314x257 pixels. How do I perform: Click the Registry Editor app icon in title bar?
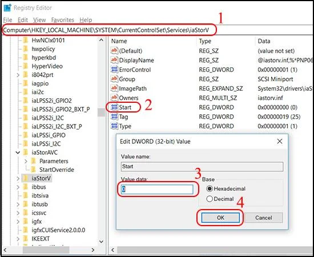click(7, 7)
